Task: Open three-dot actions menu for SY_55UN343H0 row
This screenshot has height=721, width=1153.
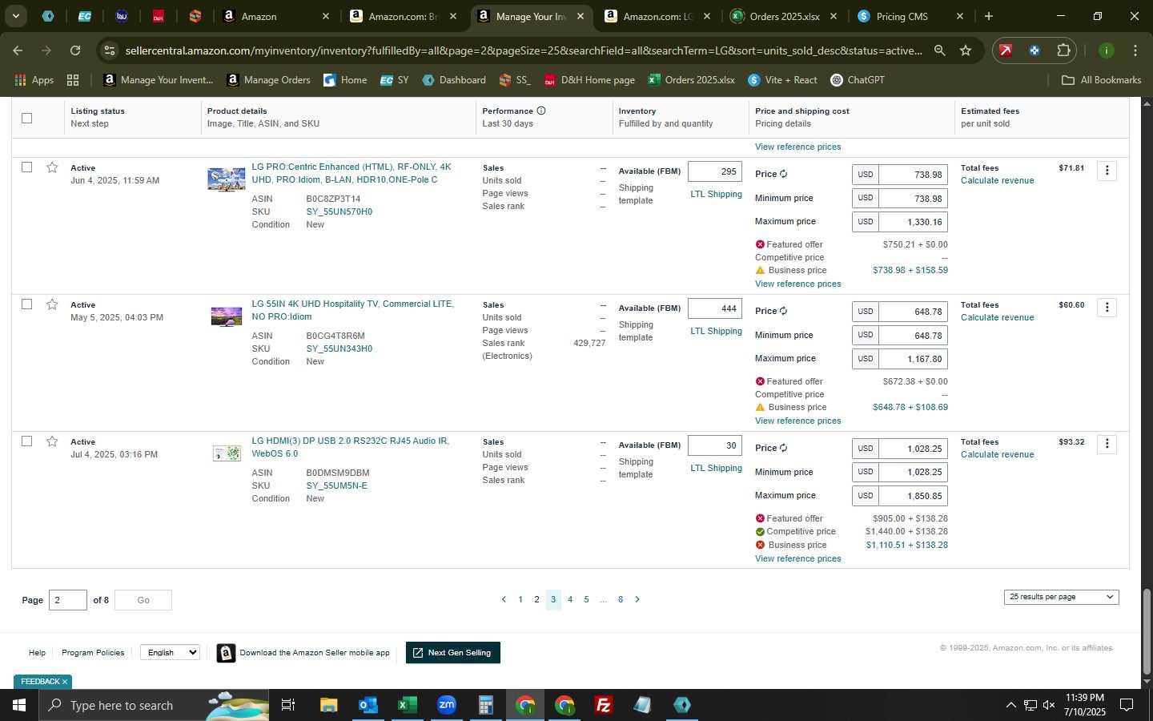Action: click(x=1107, y=308)
